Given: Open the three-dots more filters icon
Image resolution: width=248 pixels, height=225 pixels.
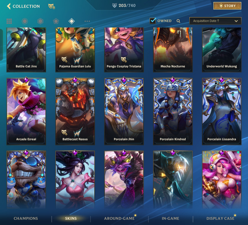Looking at the screenshot, I should [x=87, y=21].
